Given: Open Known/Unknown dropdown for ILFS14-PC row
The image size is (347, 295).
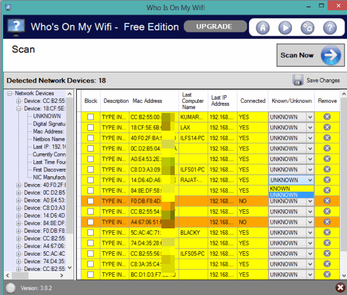Looking at the screenshot, I should (310, 138).
